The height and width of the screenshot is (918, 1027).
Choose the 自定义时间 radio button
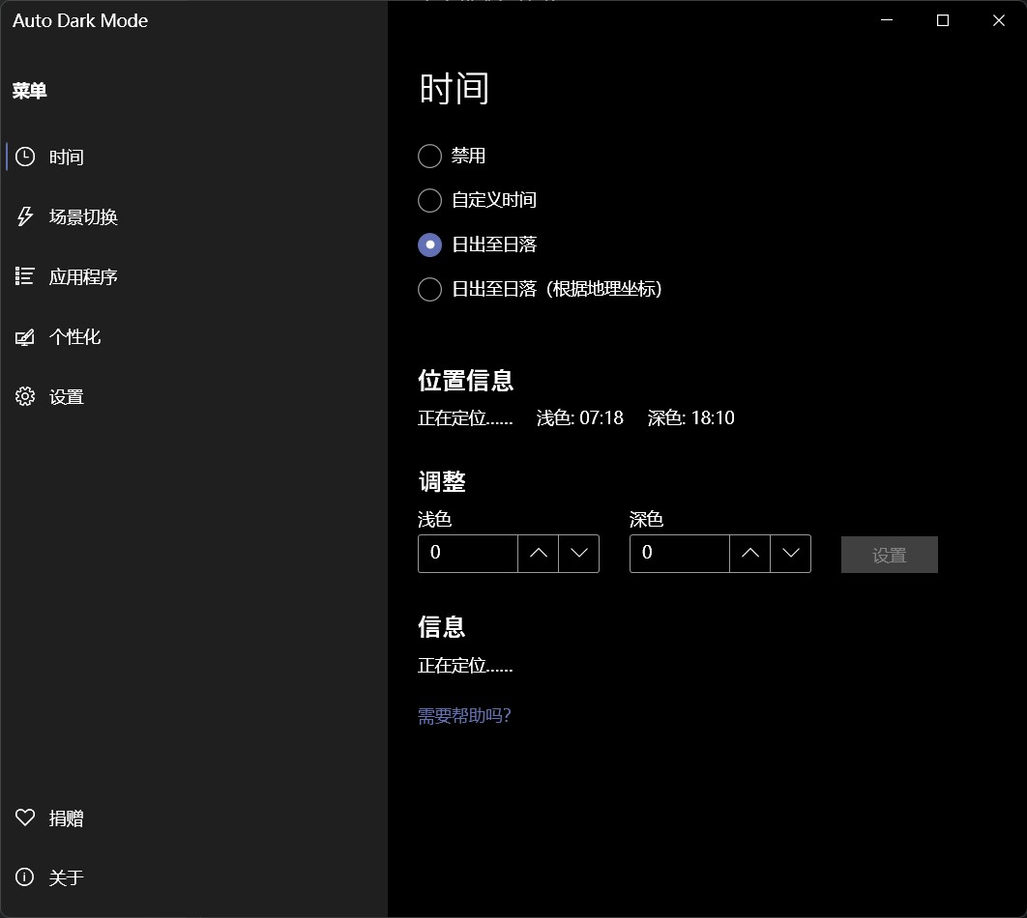pyautogui.click(x=429, y=200)
